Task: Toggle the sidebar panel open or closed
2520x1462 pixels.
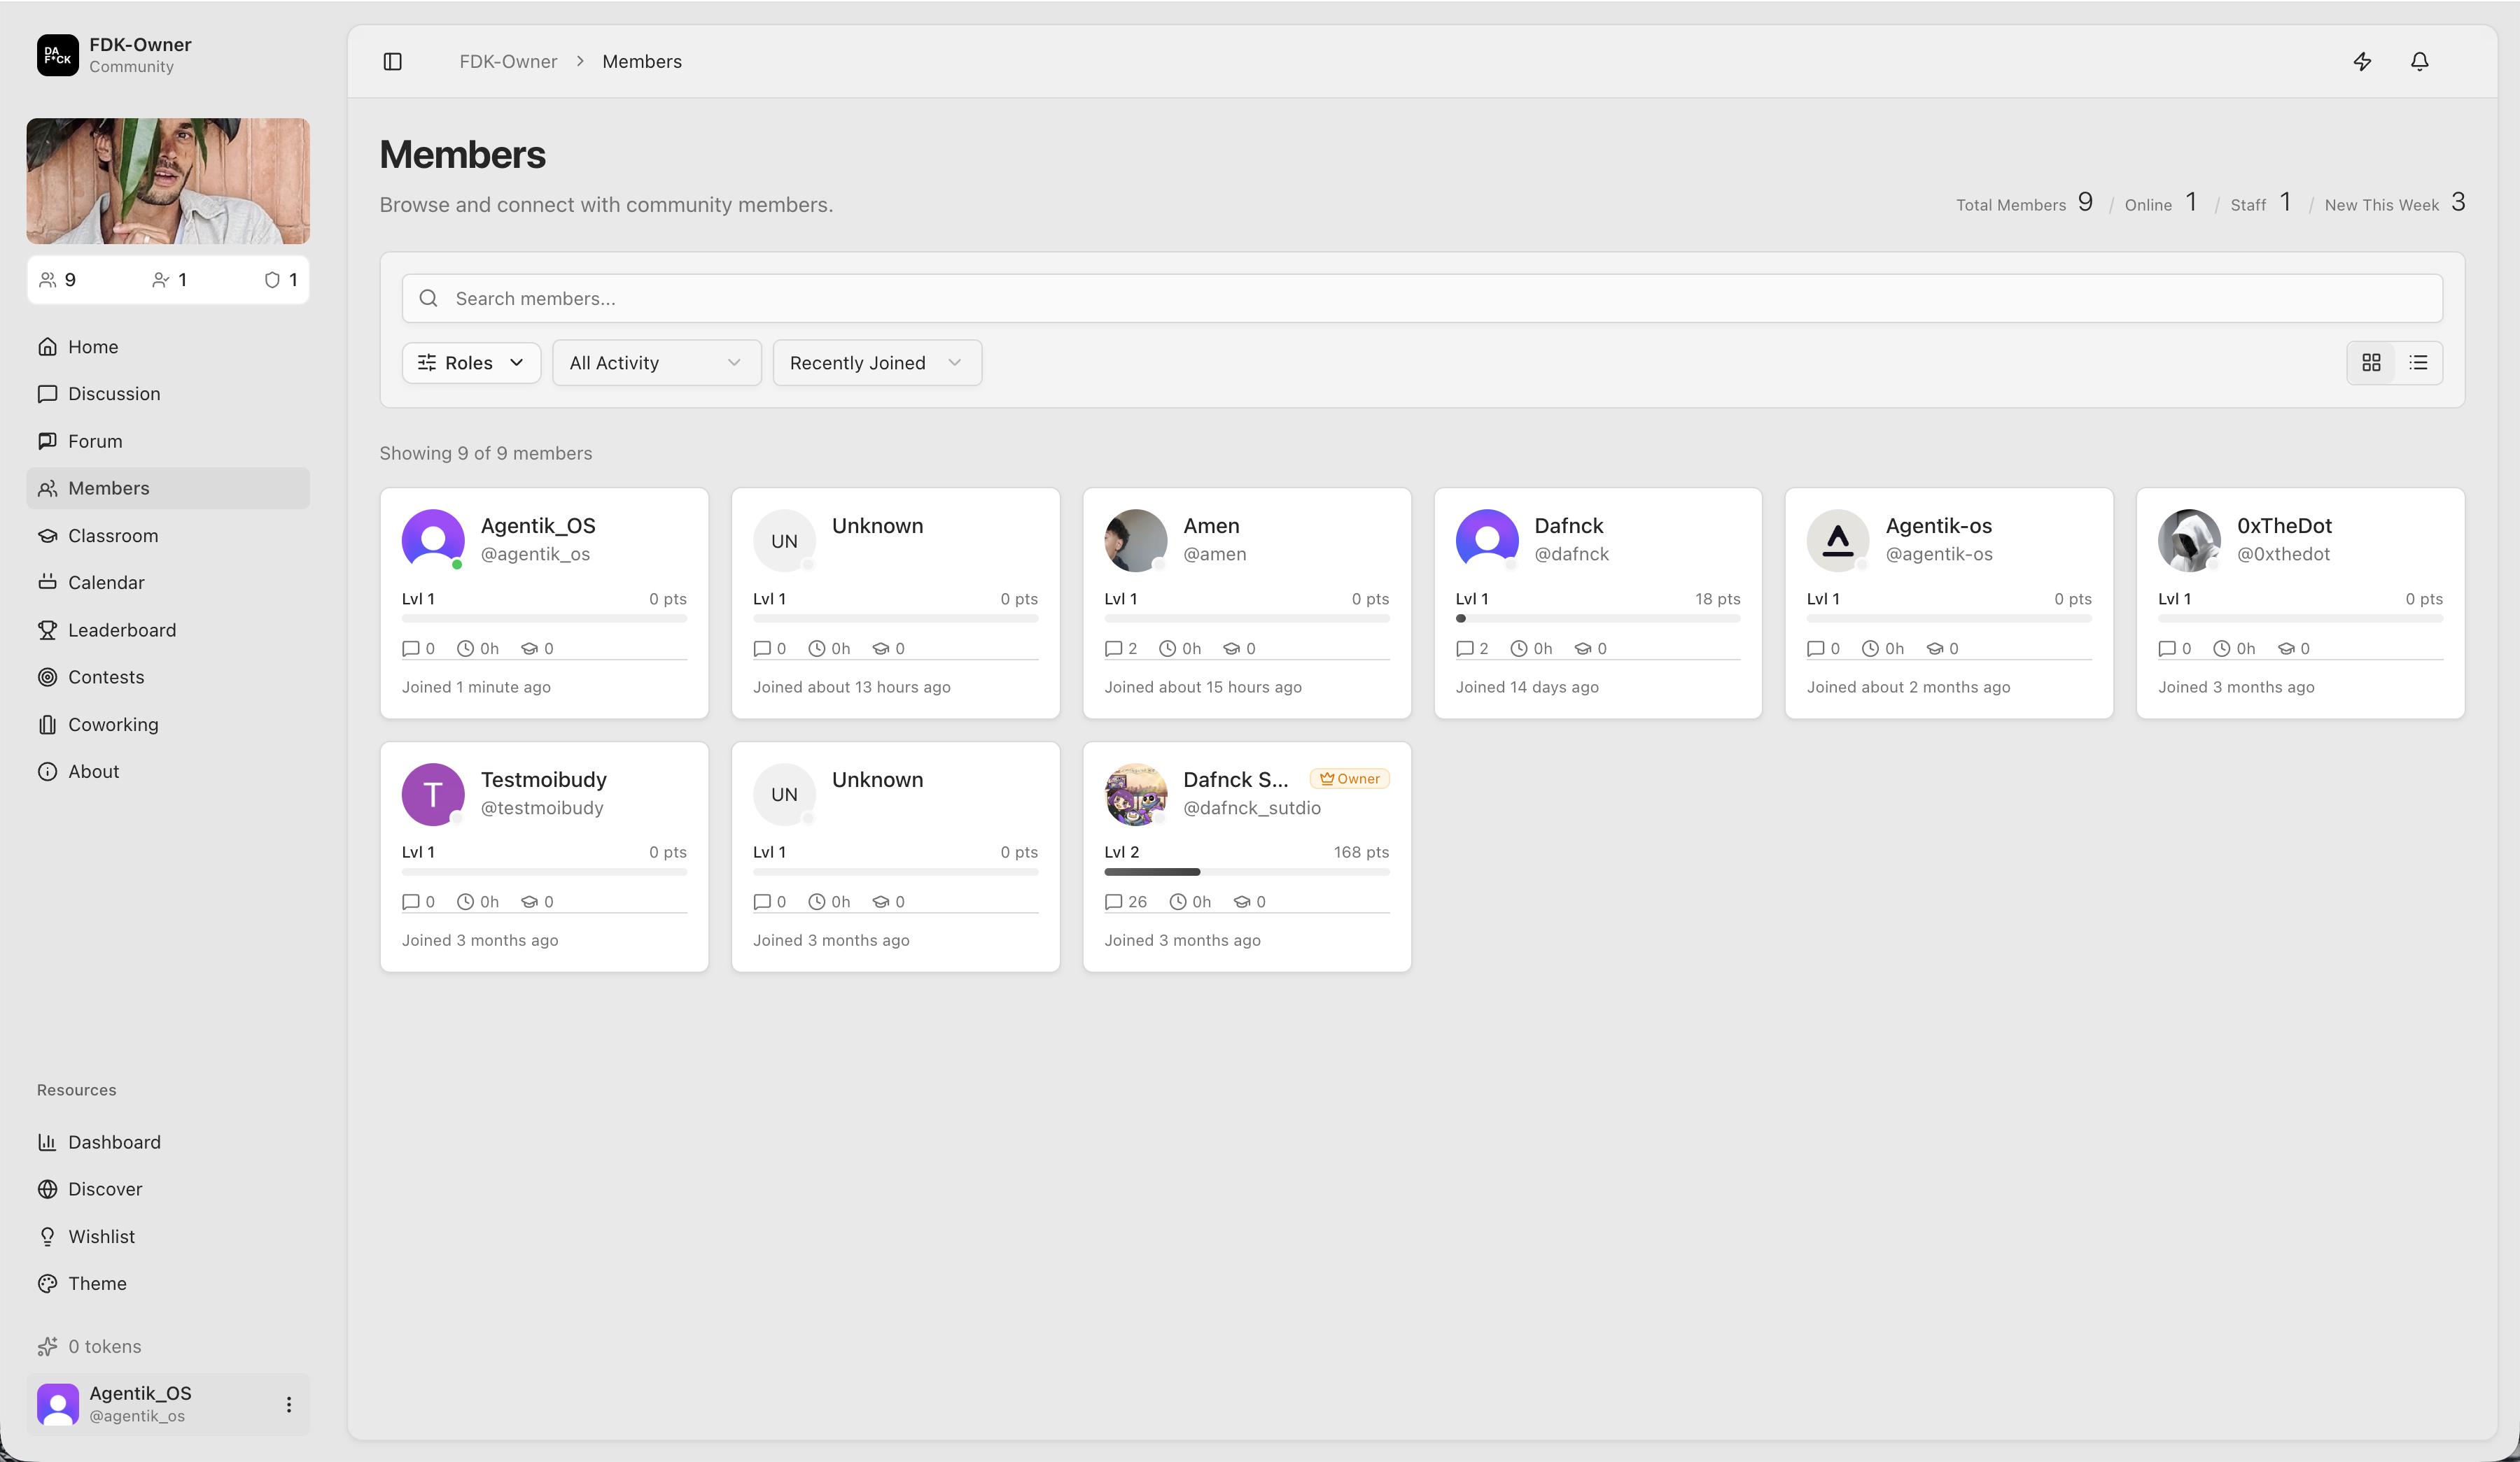Action: point(392,61)
